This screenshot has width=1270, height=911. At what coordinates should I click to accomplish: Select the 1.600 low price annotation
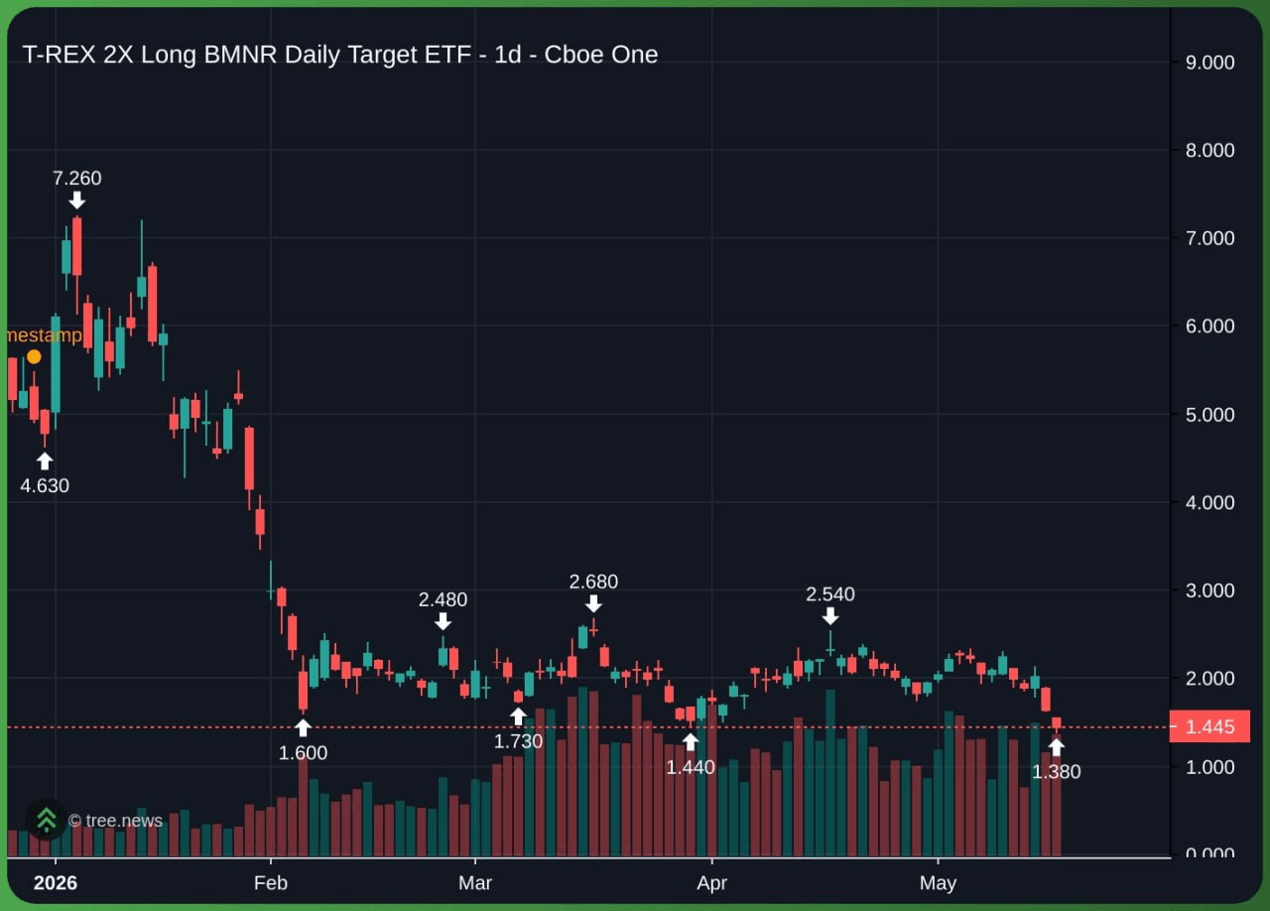[x=303, y=753]
